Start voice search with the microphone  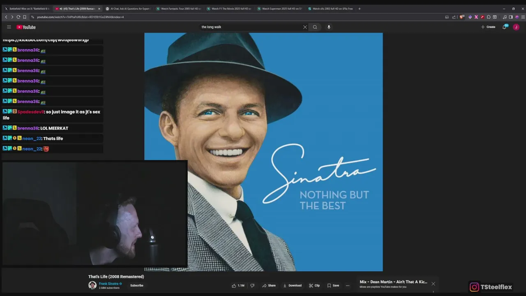click(329, 27)
